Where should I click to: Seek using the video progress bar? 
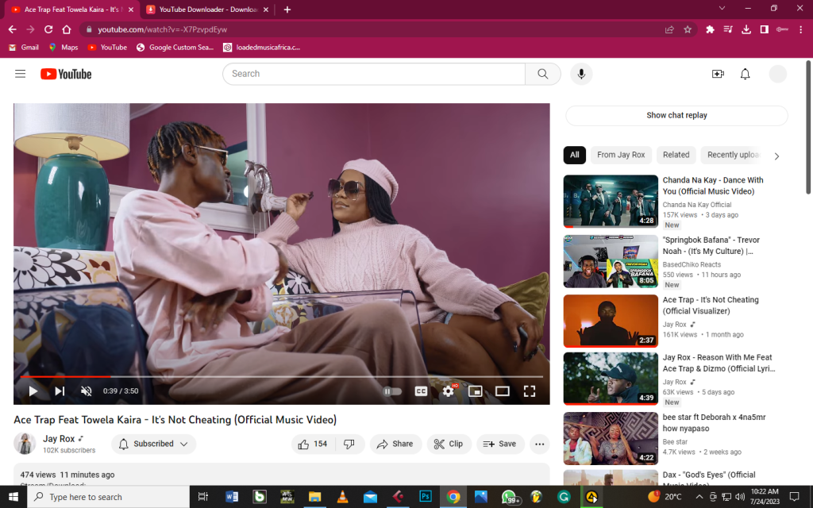pyautogui.click(x=282, y=376)
